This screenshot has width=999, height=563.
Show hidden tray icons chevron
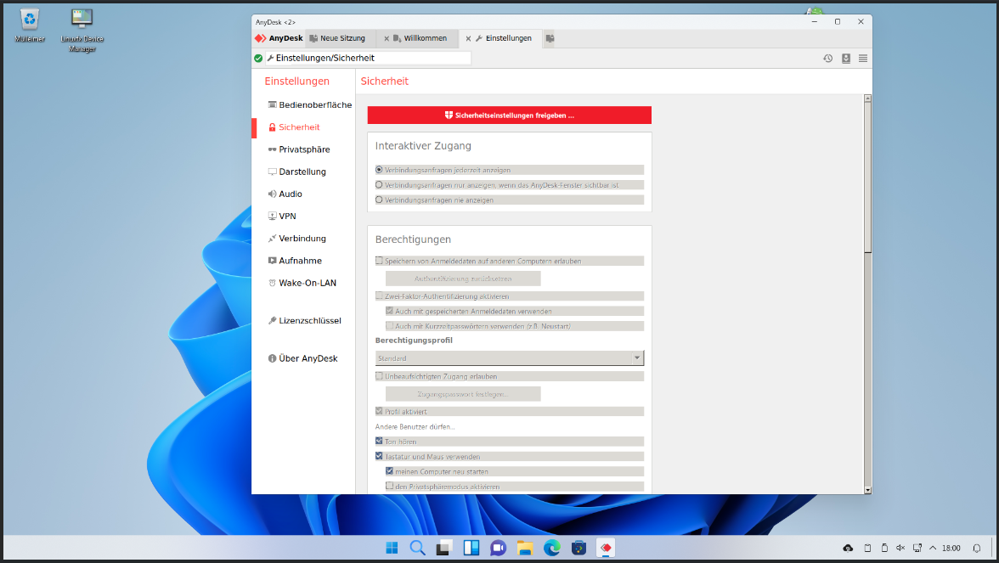coord(933,548)
